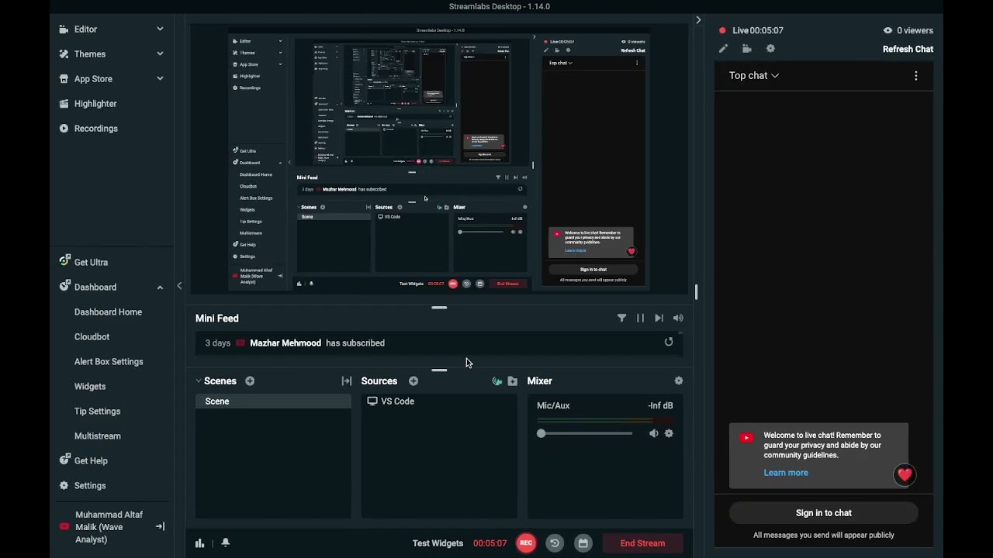The image size is (993, 558).
Task: Open Alert Box Settings
Action: coord(109,362)
